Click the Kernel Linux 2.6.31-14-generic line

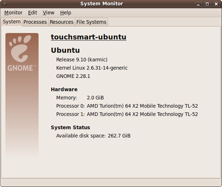click(92, 68)
